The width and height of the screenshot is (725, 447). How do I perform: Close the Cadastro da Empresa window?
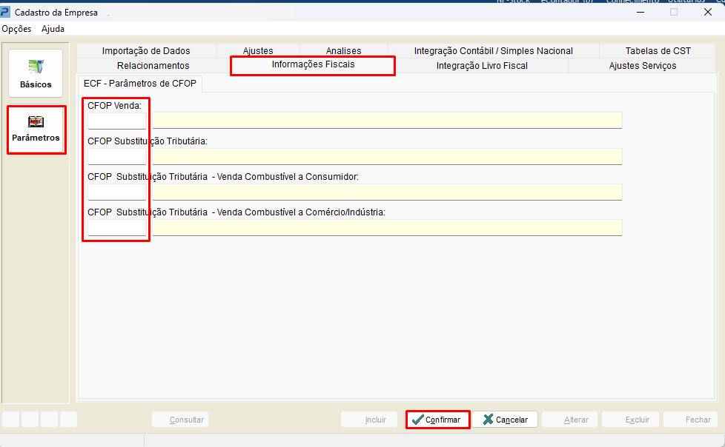[707, 12]
